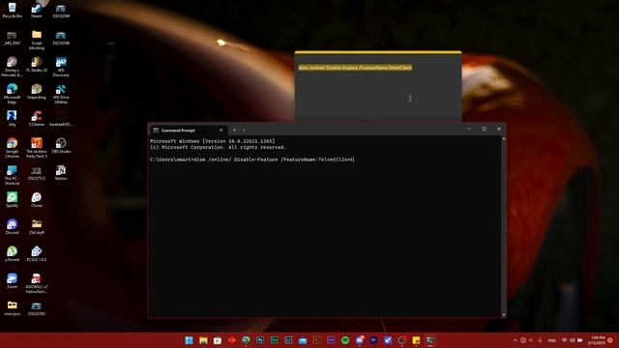This screenshot has width=619, height=348.
Task: Select the CCleaner desktop shortcut
Action: [37, 118]
